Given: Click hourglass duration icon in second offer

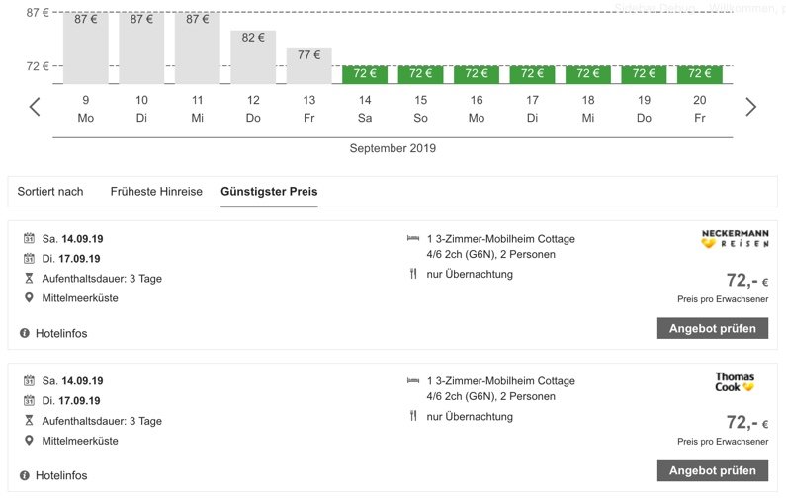Looking at the screenshot, I should point(29,421).
